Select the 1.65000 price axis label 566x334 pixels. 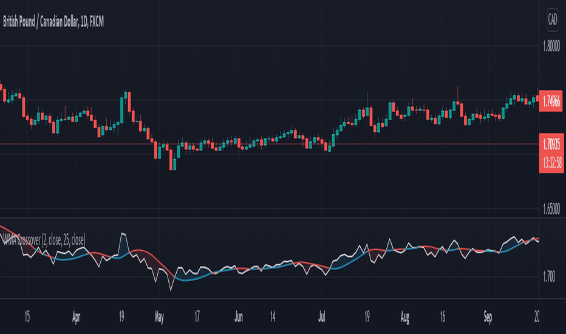[x=551, y=209]
